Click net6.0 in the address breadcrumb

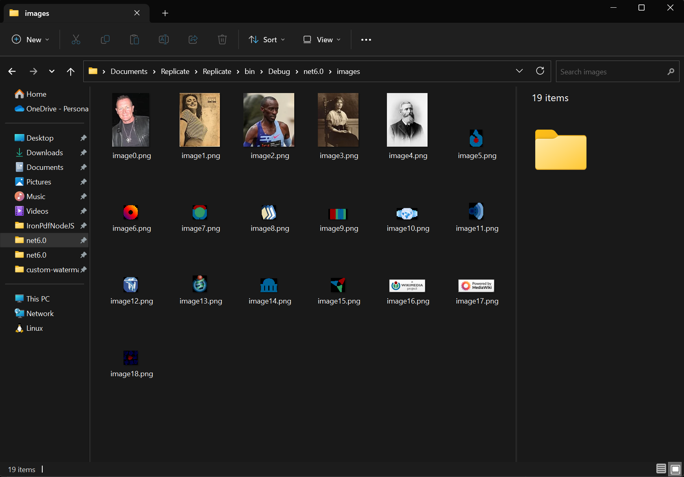pyautogui.click(x=313, y=72)
